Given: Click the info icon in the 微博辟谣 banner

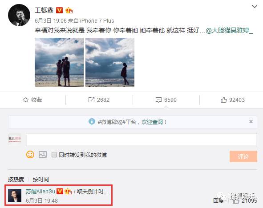Looking at the screenshot, I should coord(92,122).
